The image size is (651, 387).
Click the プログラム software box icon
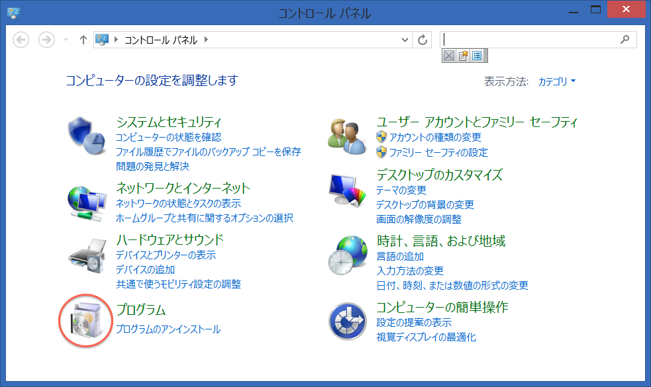click(86, 320)
